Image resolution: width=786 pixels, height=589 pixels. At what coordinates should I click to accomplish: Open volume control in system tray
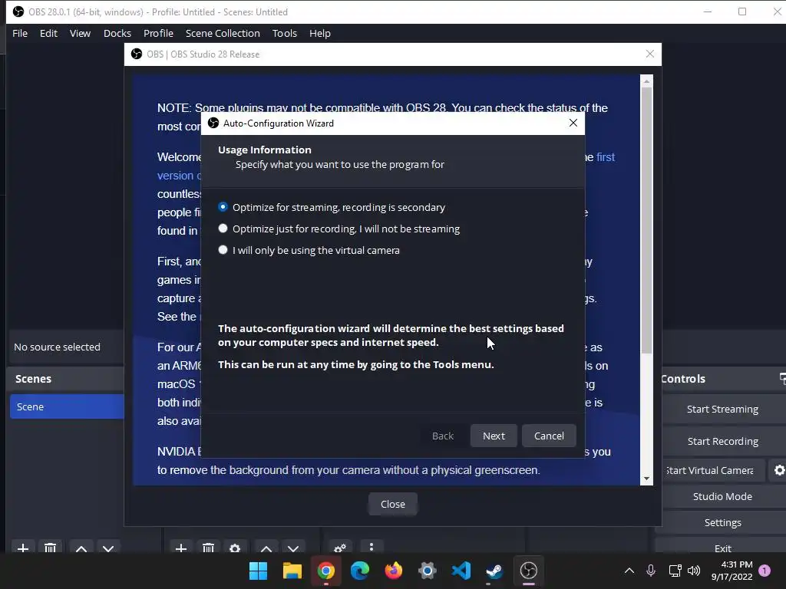(x=694, y=571)
